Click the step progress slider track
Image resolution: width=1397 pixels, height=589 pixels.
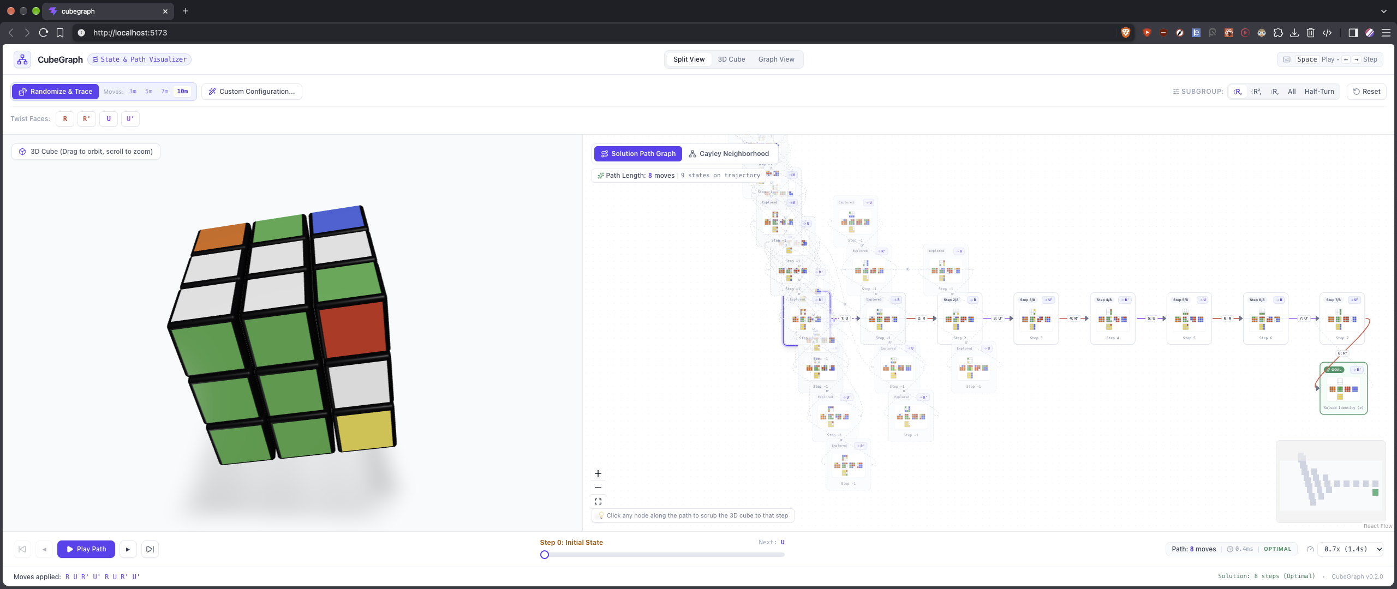(662, 555)
